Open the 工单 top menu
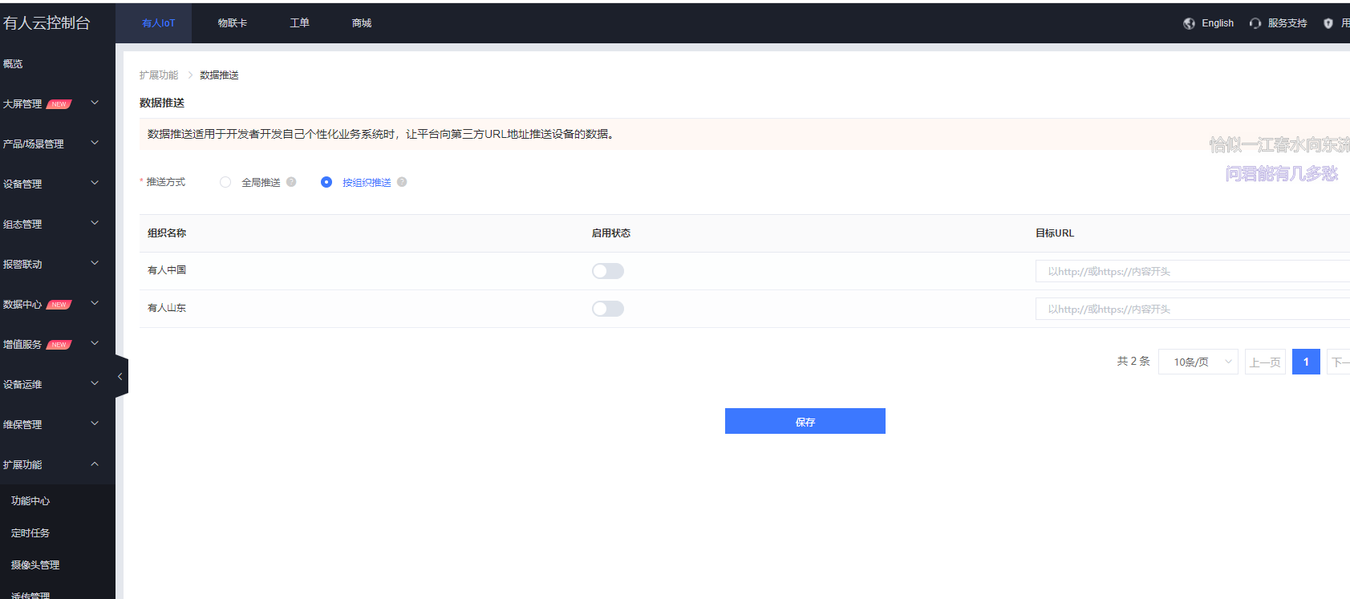1350x599 pixels. [x=299, y=23]
